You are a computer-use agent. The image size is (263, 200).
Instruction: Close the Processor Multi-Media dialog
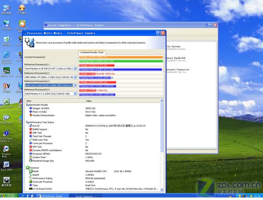pos(163,33)
